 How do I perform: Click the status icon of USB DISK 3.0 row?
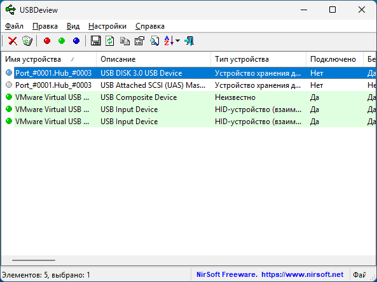click(9, 73)
